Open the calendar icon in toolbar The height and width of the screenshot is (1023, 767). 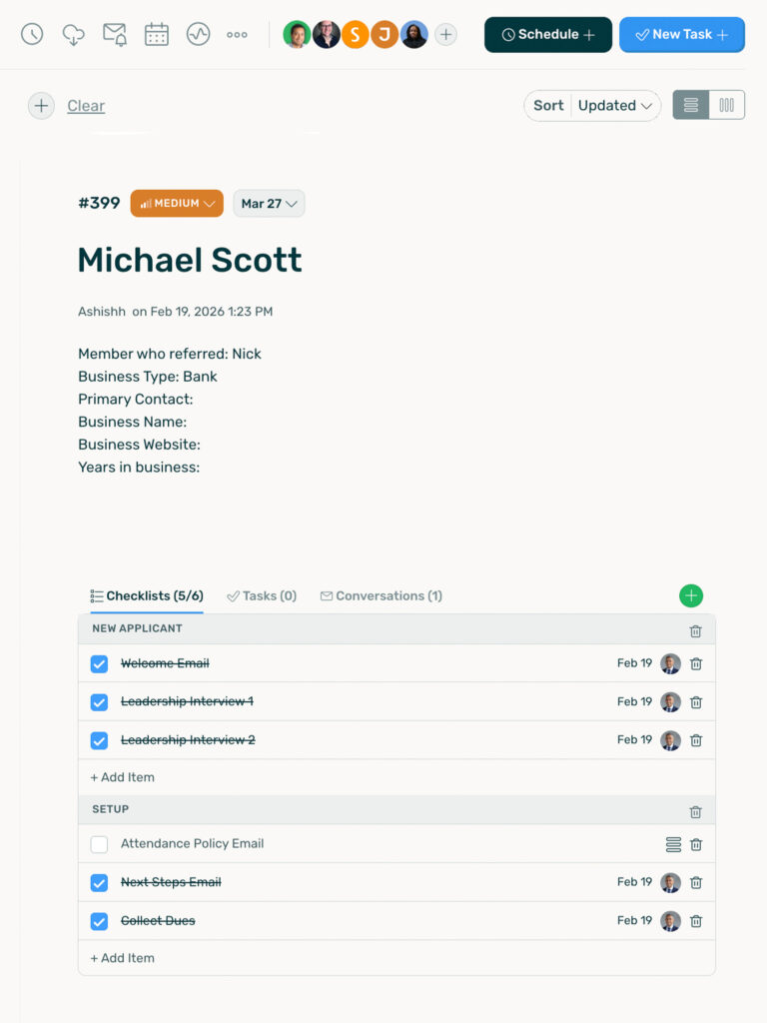pos(157,34)
